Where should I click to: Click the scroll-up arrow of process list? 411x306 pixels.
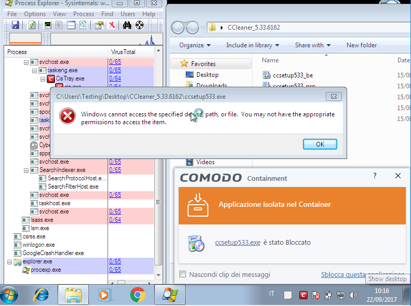[158, 50]
